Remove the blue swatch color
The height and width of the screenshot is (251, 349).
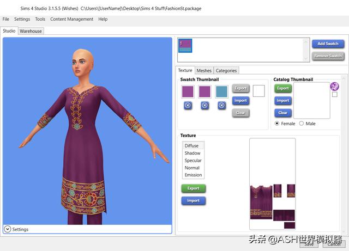tap(221, 106)
